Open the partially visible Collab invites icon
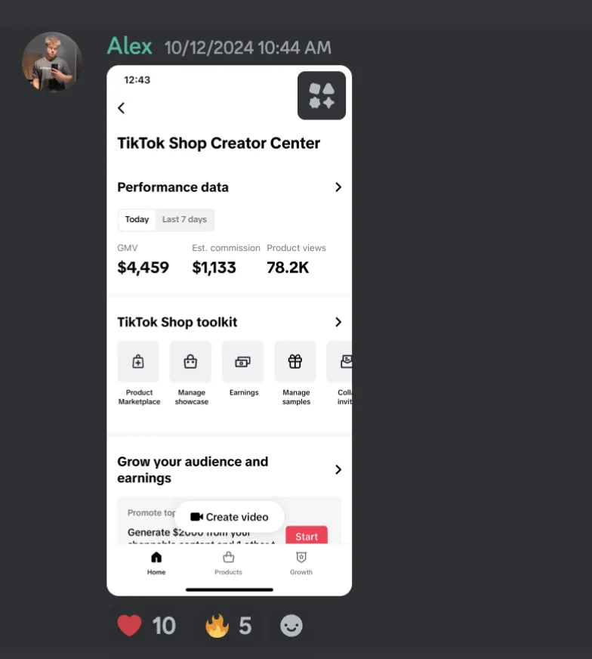Image resolution: width=592 pixels, height=659 pixels. point(340,361)
